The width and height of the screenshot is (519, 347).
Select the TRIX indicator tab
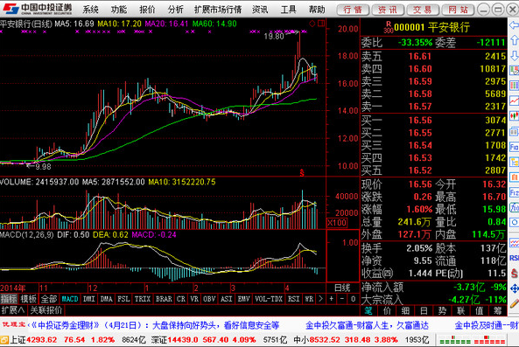(143, 299)
